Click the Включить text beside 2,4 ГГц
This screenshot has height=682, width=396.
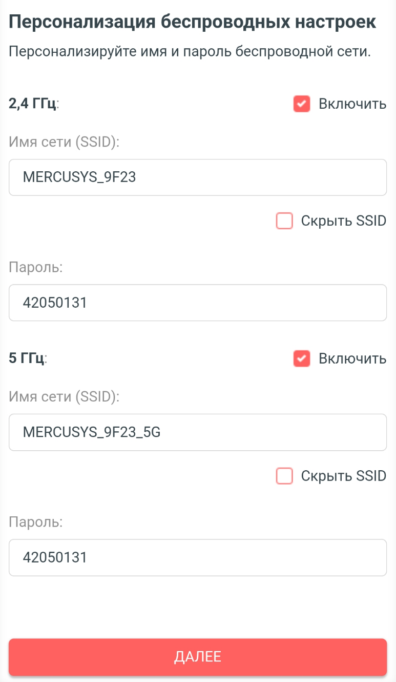(352, 104)
